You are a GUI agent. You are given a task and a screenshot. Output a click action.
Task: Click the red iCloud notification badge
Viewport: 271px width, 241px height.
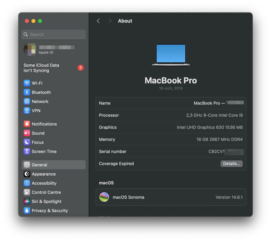tap(80, 68)
